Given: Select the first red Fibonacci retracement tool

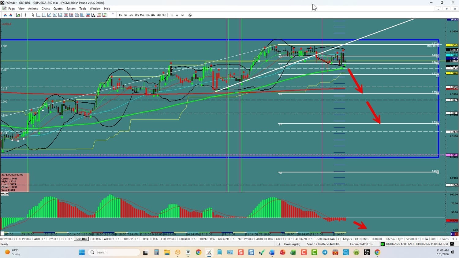Looking at the screenshot, I should (66, 15).
